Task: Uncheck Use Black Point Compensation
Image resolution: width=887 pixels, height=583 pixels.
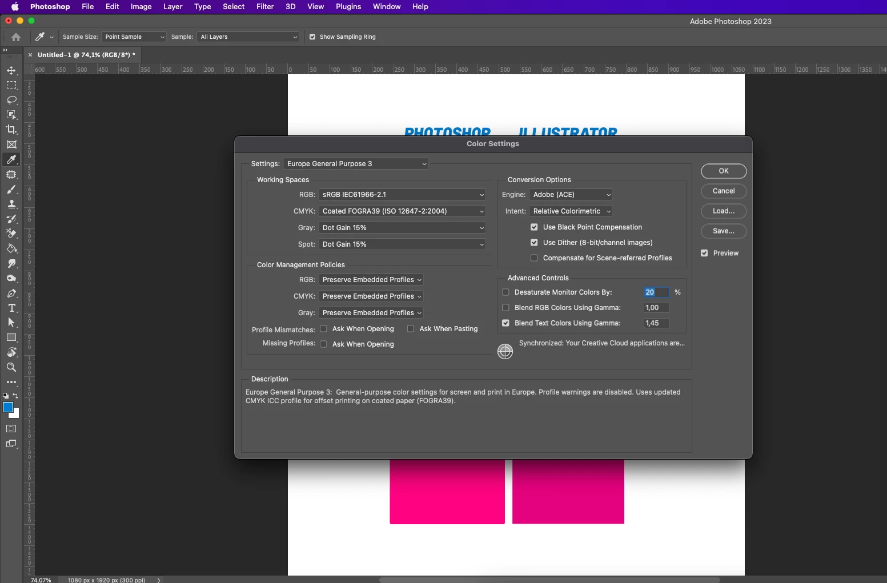Action: [x=534, y=227]
